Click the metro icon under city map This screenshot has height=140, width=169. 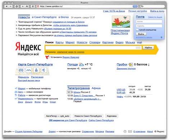[x=21, y=70]
